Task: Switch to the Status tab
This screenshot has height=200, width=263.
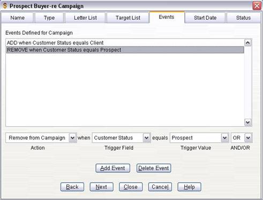Action: point(243,18)
